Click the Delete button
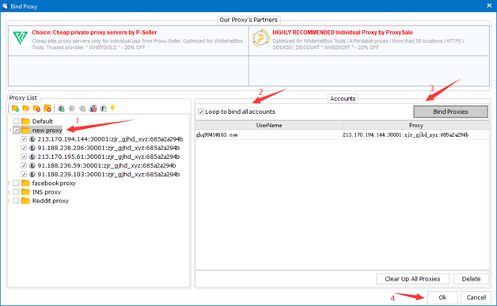Screen dimensions: 497x306 click(471, 279)
